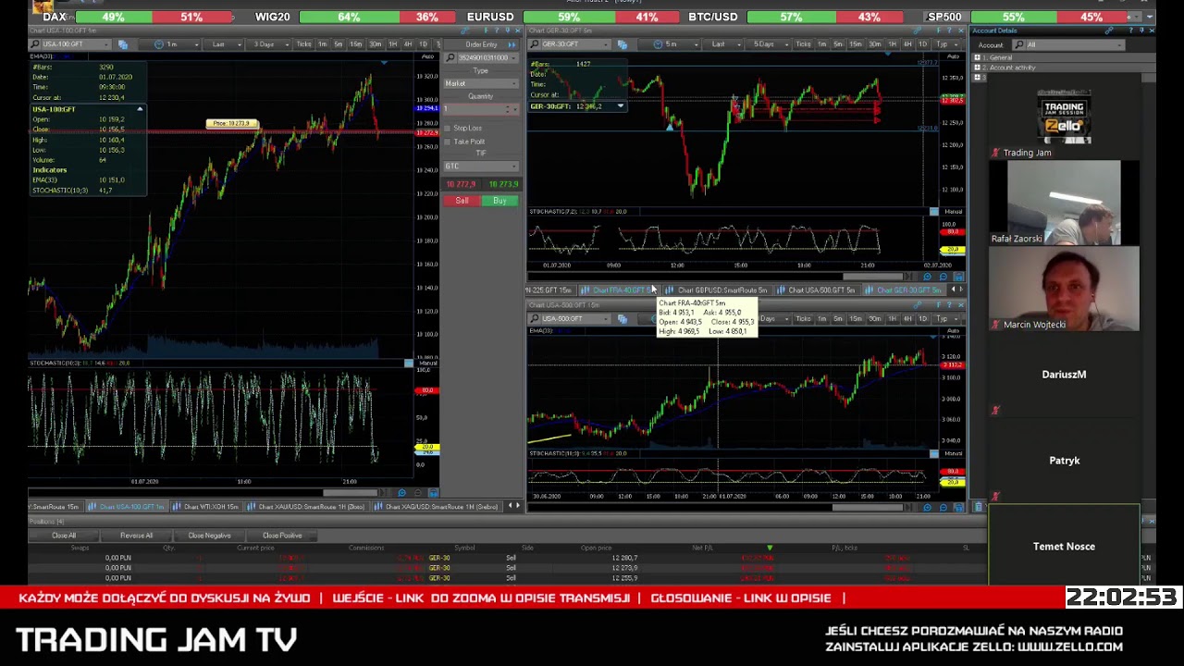Expand GER-30:GFT data box arrow
The height and width of the screenshot is (666, 1184).
point(620,106)
